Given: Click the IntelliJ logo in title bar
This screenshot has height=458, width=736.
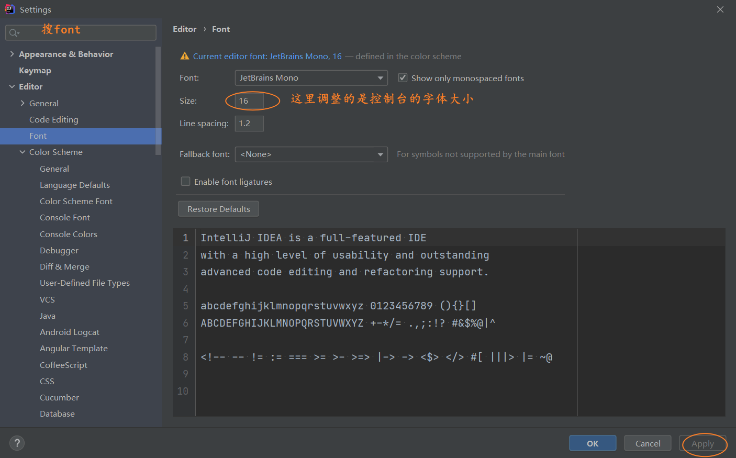Looking at the screenshot, I should [9, 9].
